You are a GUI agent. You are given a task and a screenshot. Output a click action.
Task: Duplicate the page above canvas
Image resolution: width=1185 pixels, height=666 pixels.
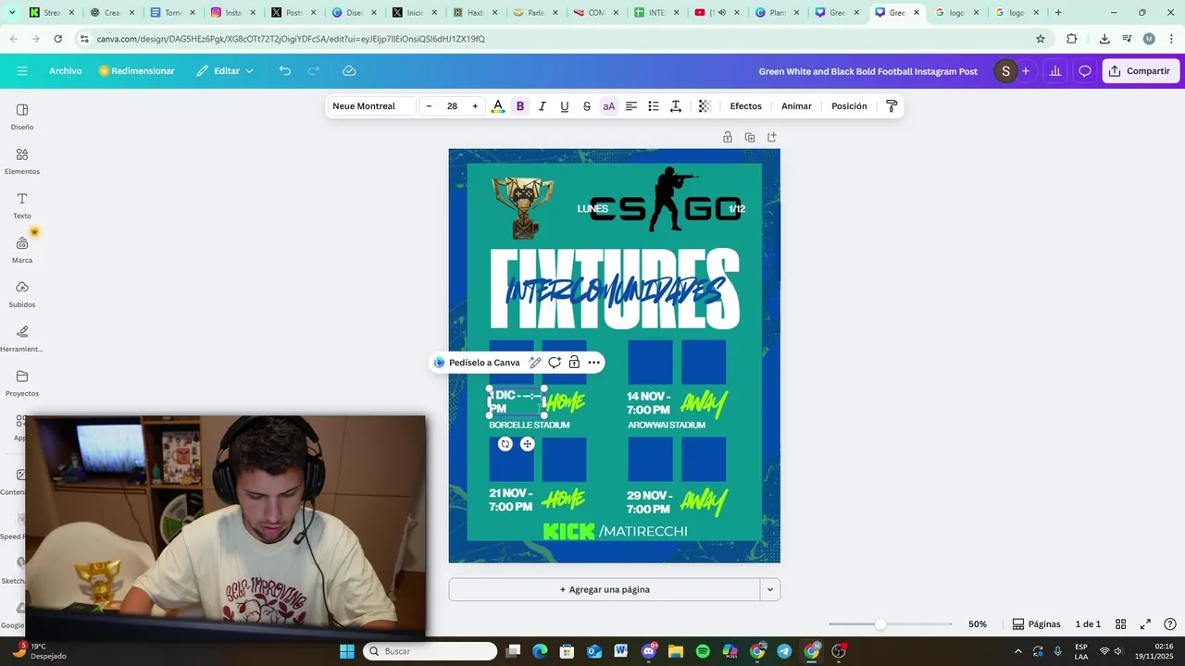(x=750, y=137)
